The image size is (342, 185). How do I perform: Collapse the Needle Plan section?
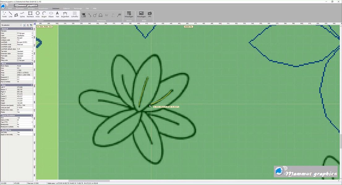pyautogui.click(x=32, y=130)
